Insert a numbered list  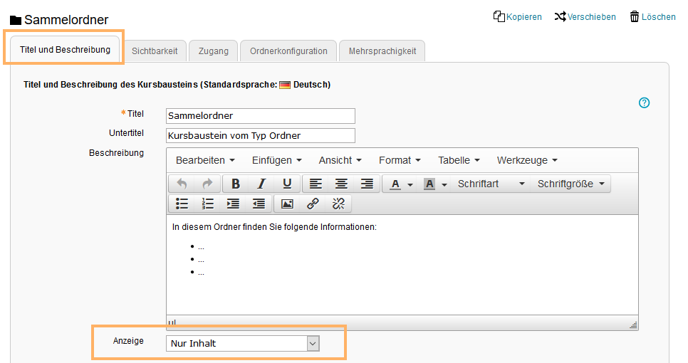pyautogui.click(x=207, y=204)
